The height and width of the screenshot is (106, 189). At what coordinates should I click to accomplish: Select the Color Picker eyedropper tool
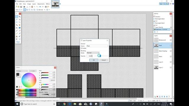[x=19, y=33]
